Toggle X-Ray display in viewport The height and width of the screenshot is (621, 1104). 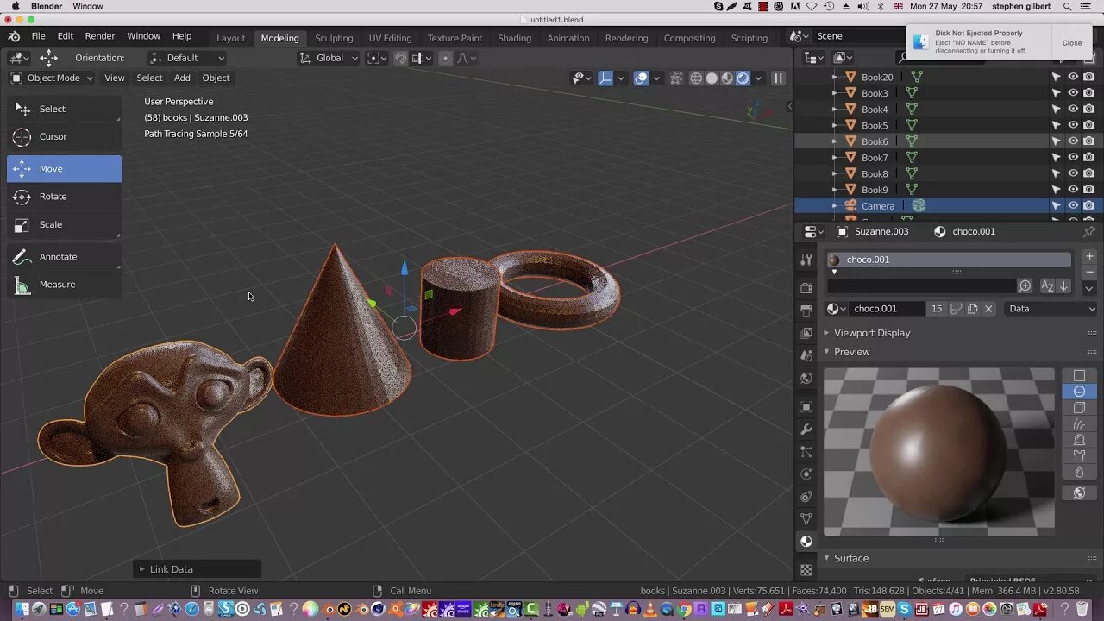(676, 78)
